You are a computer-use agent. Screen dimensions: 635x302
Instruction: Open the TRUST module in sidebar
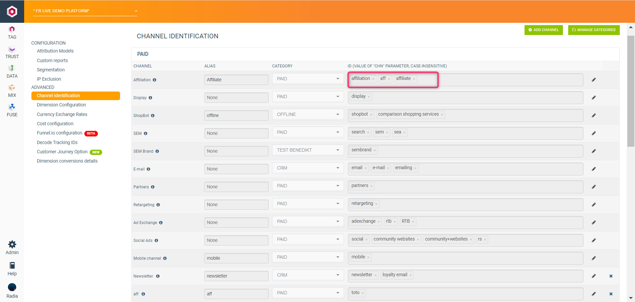point(12,52)
